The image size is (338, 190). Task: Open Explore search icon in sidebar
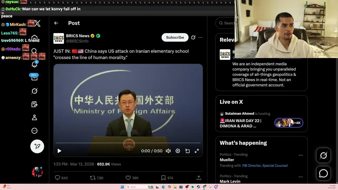pyautogui.click(x=34, y=51)
